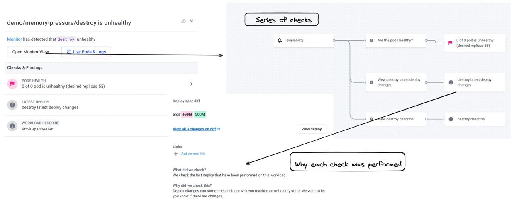Viewport: 524px width, 207px height.
Task: Click the Latest Deploy info icon
Action: (x=12, y=105)
